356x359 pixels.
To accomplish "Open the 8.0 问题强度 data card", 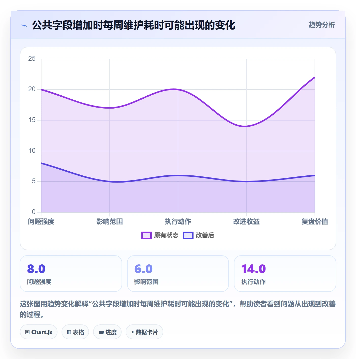I will [71, 274].
